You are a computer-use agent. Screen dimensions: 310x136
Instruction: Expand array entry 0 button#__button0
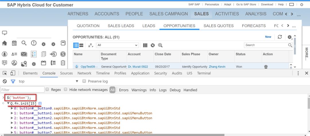click(12, 108)
